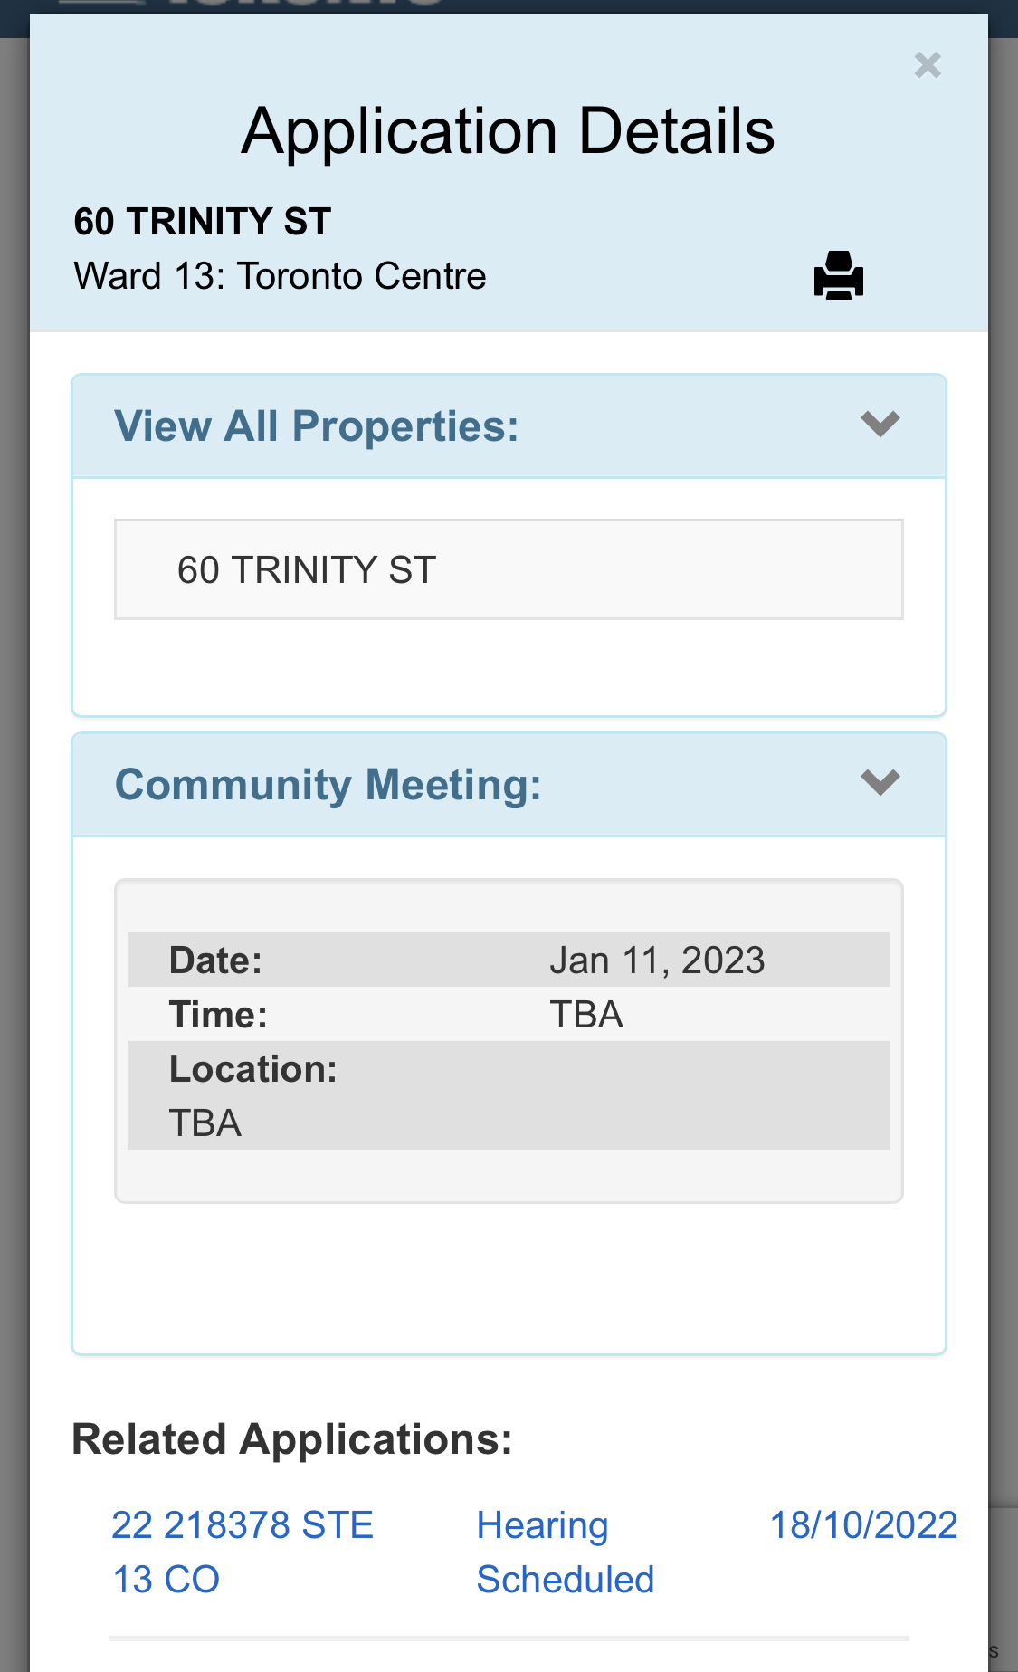Click the Time row's TBA value
Viewport: 1018px width, 1672px height.
tap(586, 1015)
